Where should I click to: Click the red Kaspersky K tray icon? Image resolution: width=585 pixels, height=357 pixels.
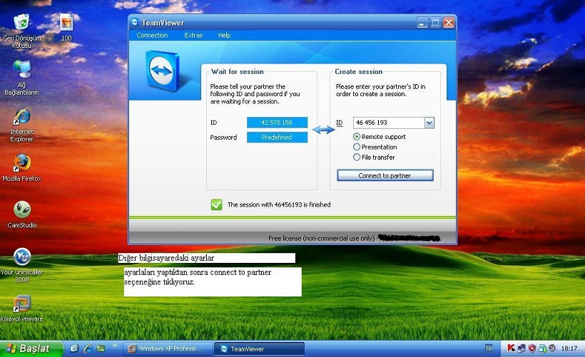pyautogui.click(x=511, y=348)
